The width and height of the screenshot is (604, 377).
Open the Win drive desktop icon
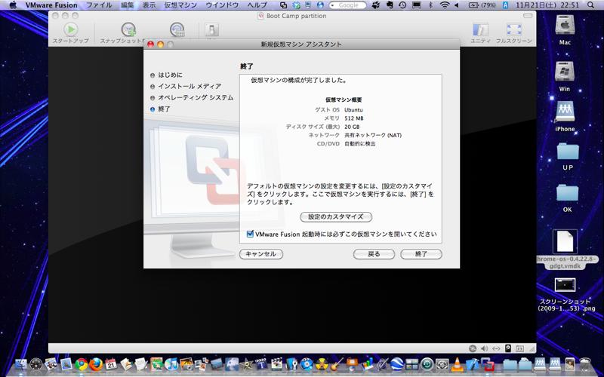tap(565, 72)
